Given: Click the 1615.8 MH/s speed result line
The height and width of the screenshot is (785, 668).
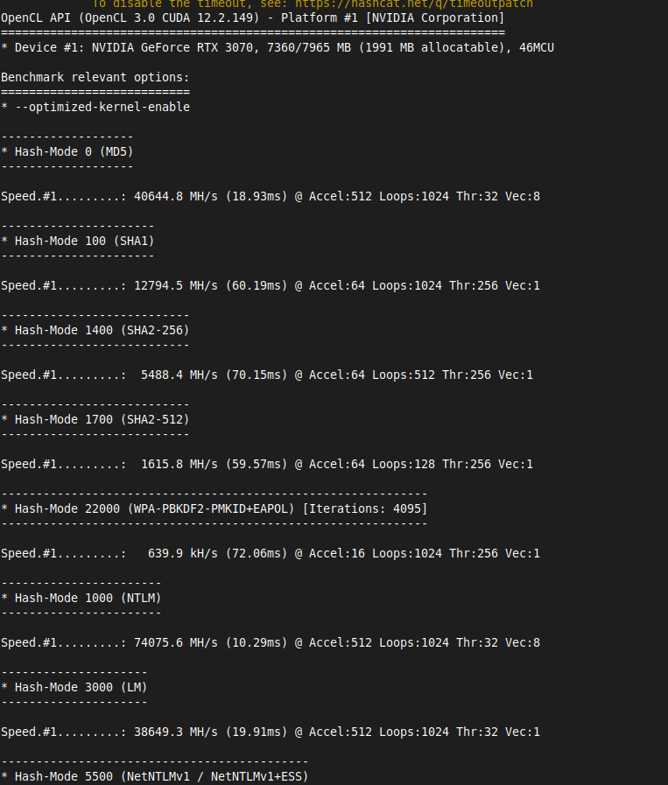Looking at the screenshot, I should point(266,464).
